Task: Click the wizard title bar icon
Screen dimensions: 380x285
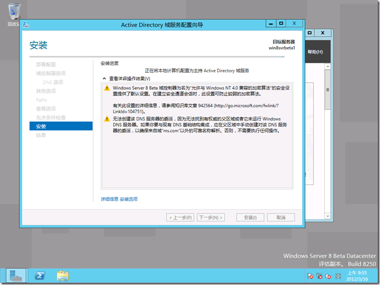Action: tap(26, 25)
